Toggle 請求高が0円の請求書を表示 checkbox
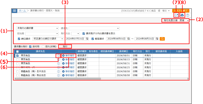This screenshot has width=203, height=104. (x=84, y=34)
